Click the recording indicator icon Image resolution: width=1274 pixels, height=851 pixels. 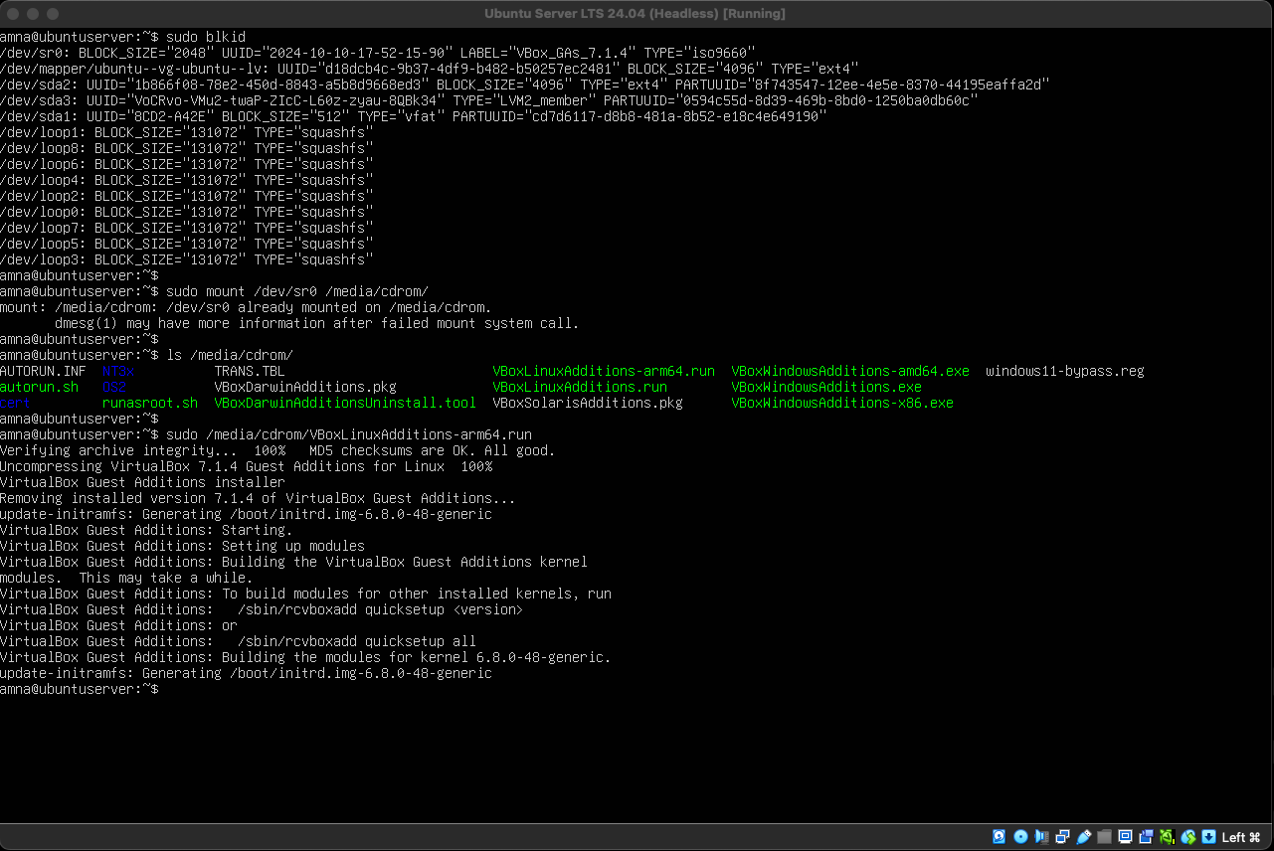[x=1147, y=837]
